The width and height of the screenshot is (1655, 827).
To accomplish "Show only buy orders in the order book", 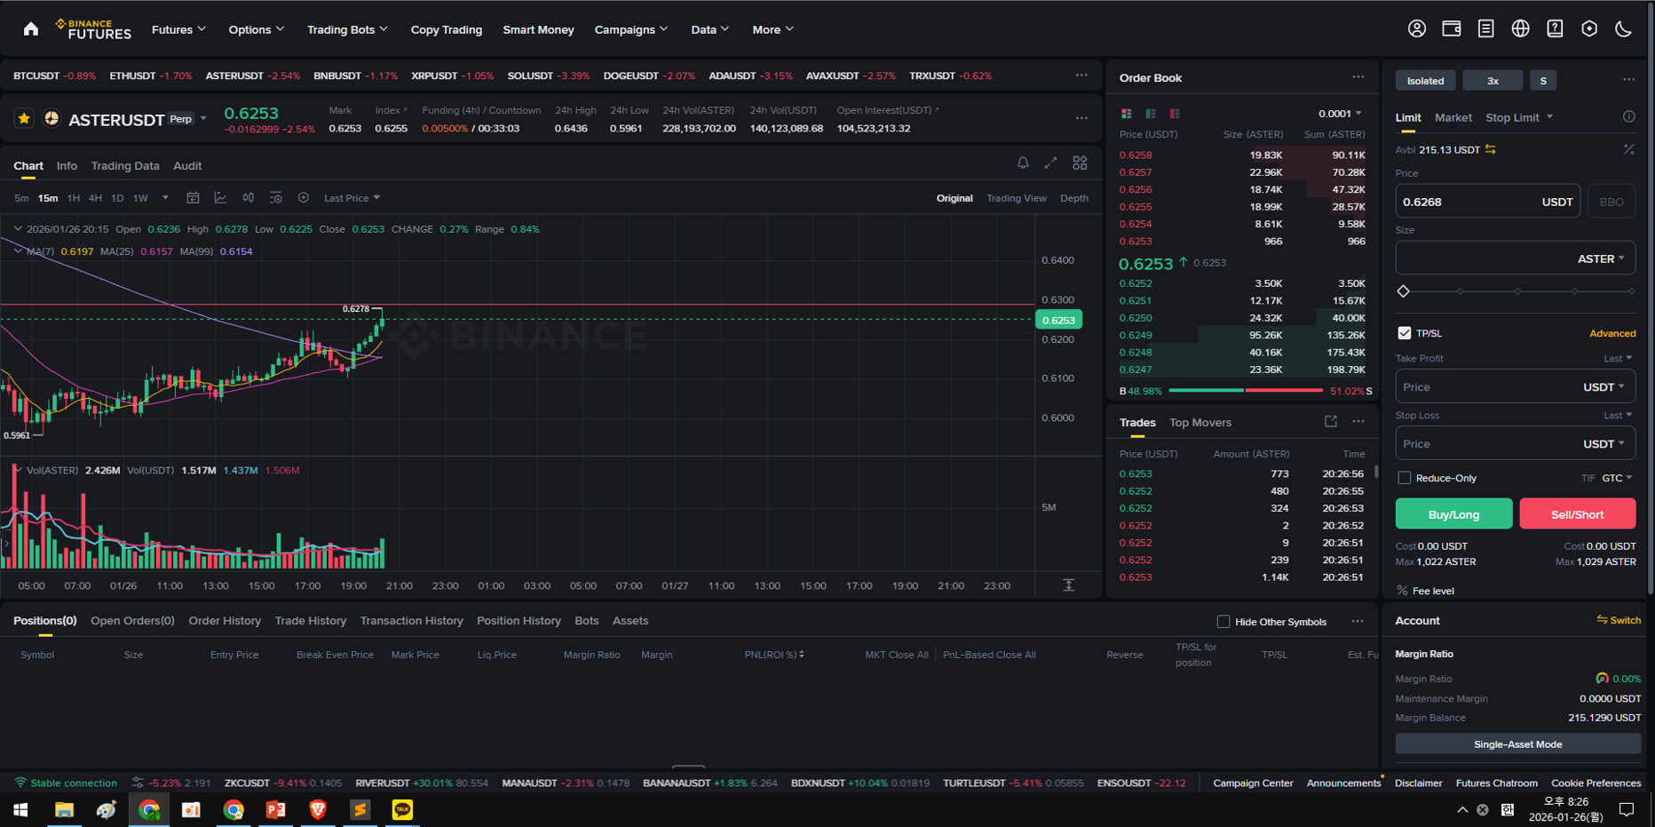I will 1151,114.
